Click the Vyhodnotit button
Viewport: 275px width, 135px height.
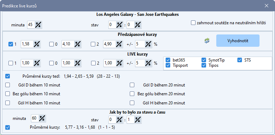coord(238,40)
